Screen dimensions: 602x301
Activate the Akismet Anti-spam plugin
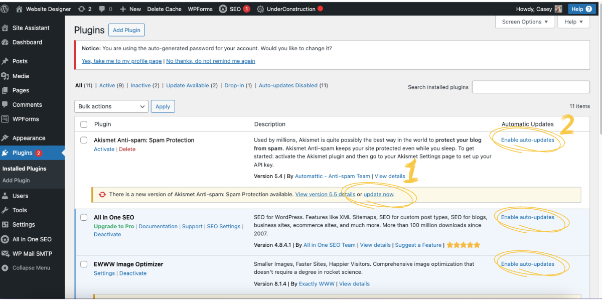click(x=104, y=149)
